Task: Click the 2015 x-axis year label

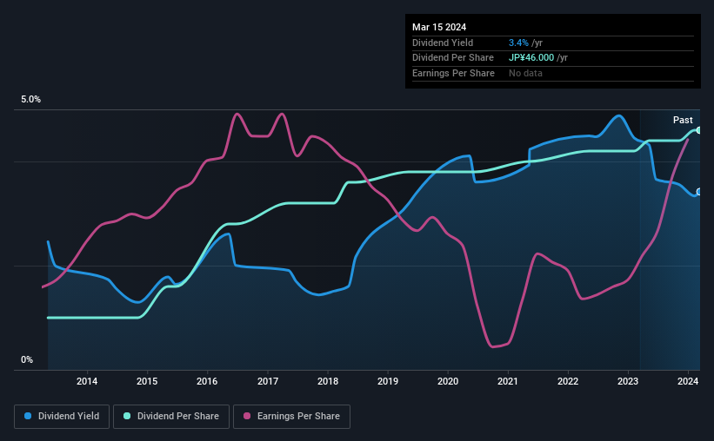Action: (x=147, y=381)
